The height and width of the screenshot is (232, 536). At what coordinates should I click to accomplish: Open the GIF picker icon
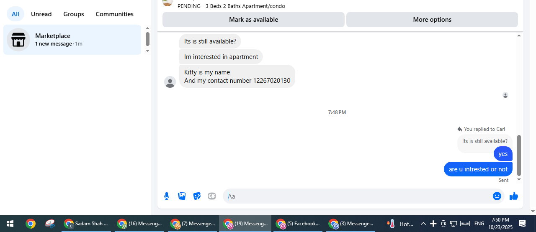(x=212, y=196)
